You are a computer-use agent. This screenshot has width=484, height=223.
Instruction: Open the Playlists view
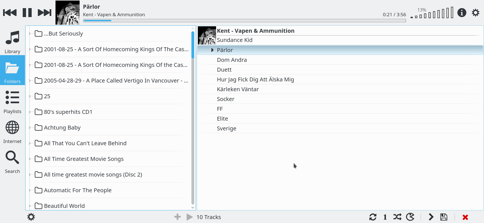pos(12,102)
